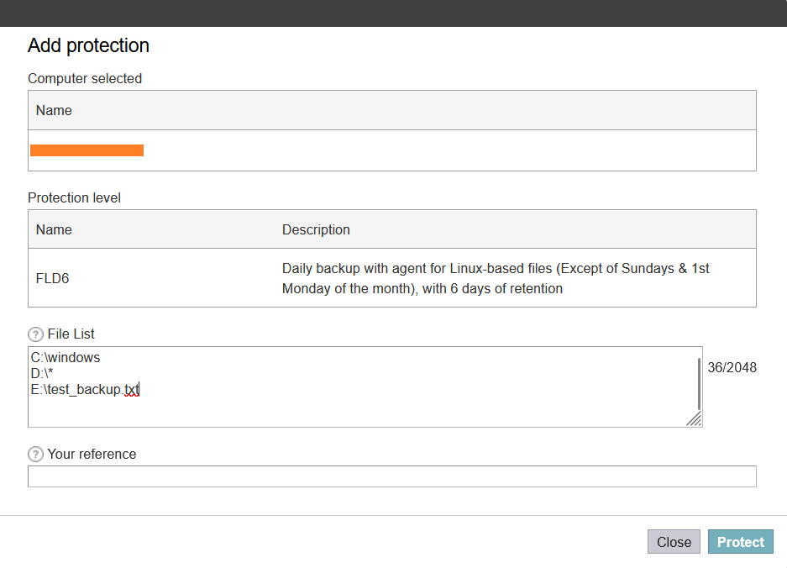Click the Daily backup description text

click(496, 279)
